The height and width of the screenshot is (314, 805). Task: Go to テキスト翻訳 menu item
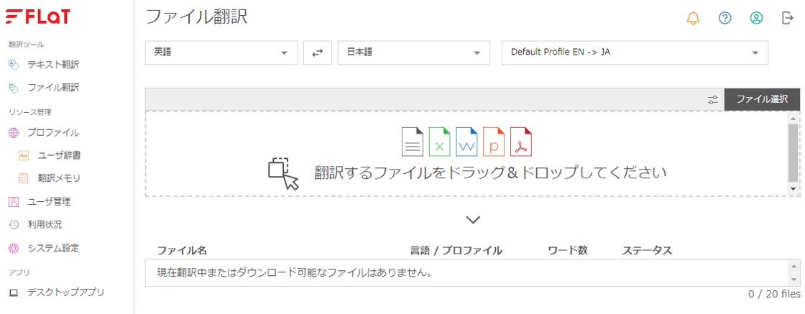coord(53,65)
